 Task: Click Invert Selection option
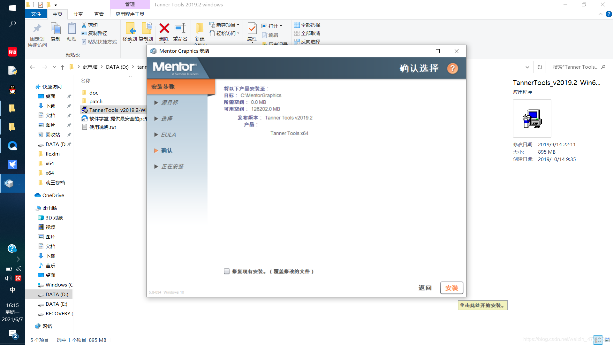[x=307, y=42]
